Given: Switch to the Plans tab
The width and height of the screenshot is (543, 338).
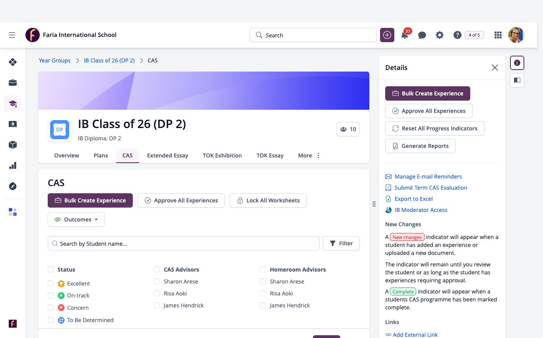Looking at the screenshot, I should [101, 155].
